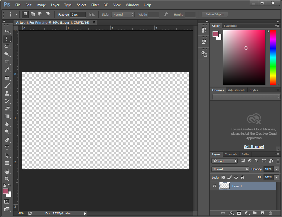Select the Horizontal Type tool

coord(7,148)
